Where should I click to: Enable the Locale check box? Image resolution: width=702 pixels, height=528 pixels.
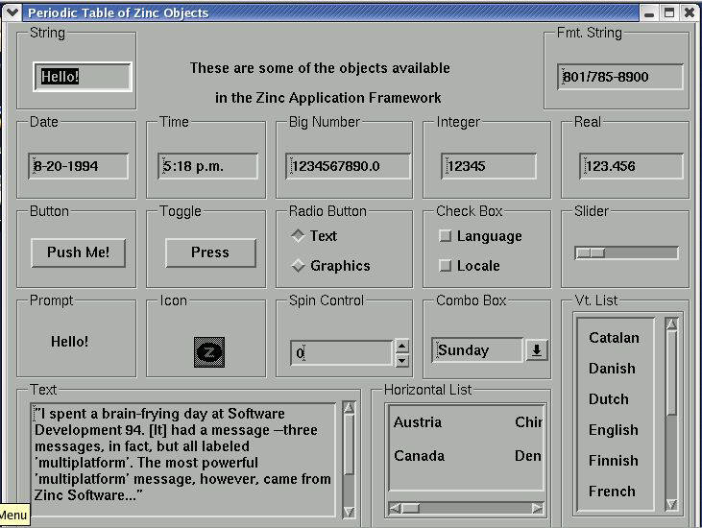tap(445, 266)
